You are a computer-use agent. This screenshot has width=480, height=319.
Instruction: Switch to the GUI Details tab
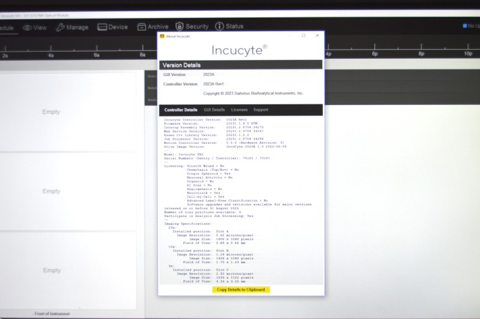tap(214, 110)
